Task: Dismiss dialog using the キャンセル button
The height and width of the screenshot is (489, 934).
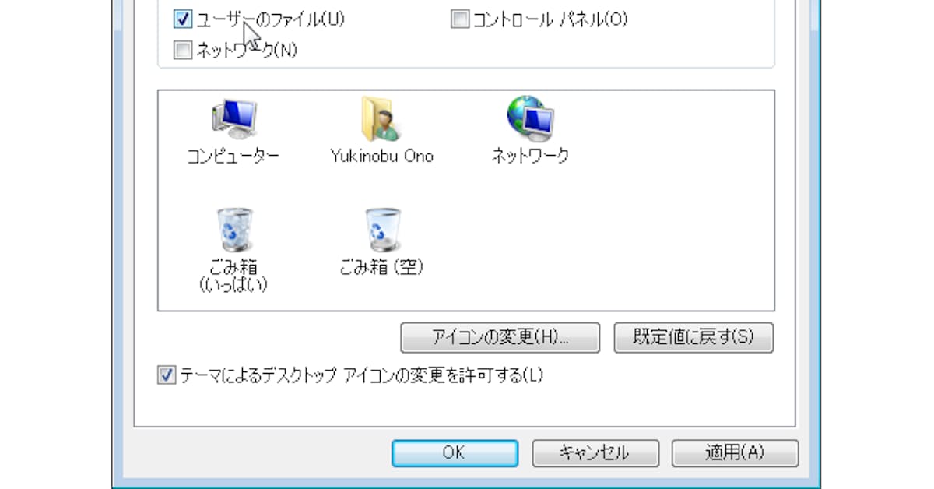Action: 595,452
